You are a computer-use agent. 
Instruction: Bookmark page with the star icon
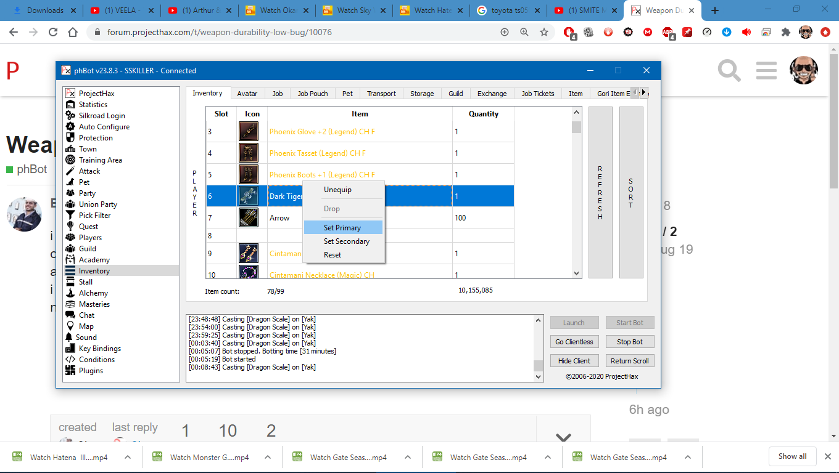(x=544, y=32)
